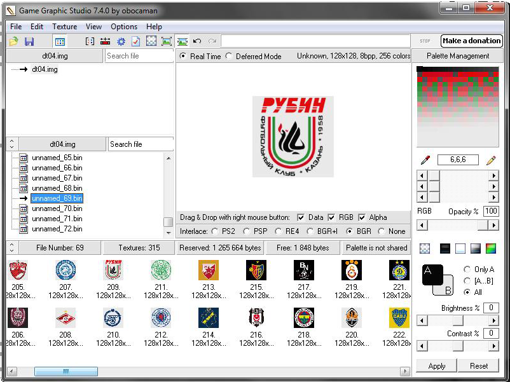Open the Options menu
This screenshot has width=510, height=382.
pos(124,27)
